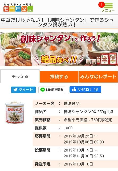
Task: Click the 創味シャンタン campaign banner
Action: coord(59,49)
